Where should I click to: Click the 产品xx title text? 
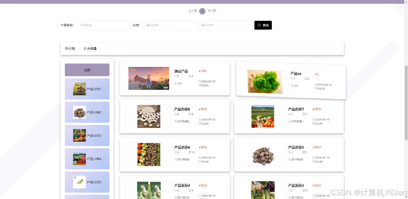[296, 74]
